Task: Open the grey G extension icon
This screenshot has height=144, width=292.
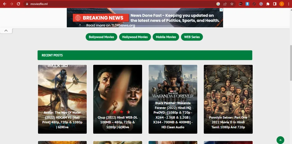Action: [261, 4]
